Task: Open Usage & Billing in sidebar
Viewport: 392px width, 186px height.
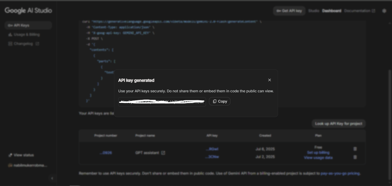Action: [x=24, y=35]
